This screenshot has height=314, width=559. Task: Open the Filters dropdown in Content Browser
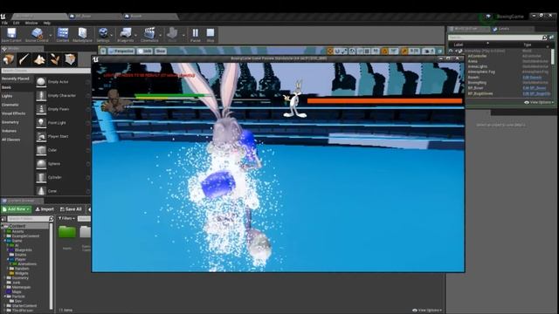click(x=66, y=218)
